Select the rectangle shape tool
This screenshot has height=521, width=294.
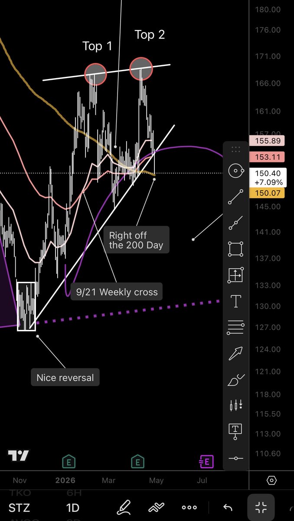235,249
